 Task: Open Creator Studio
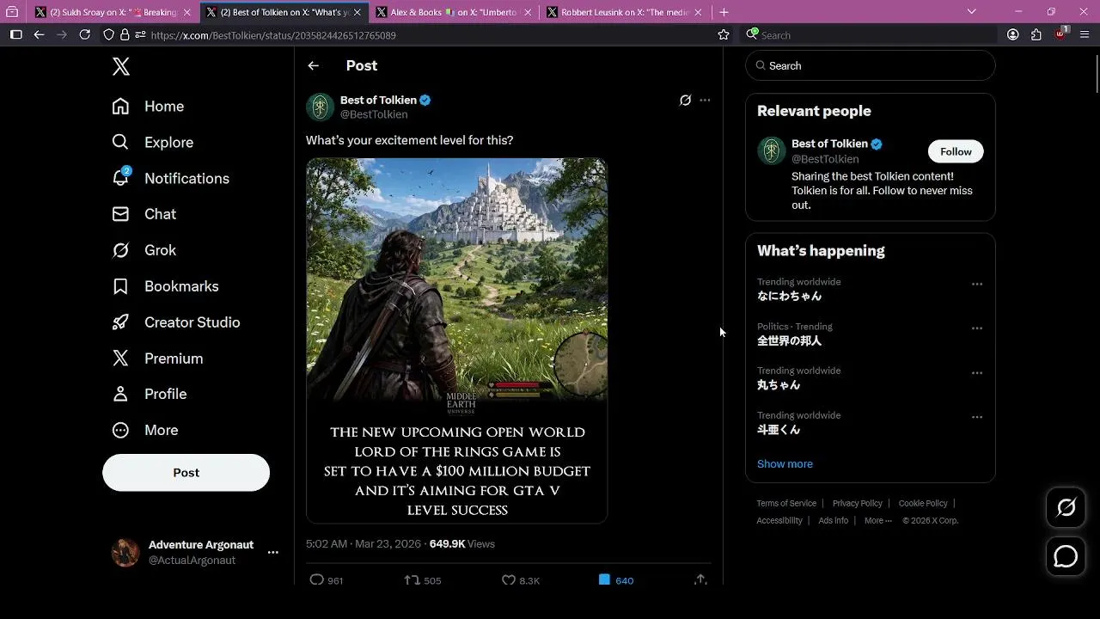(x=176, y=322)
